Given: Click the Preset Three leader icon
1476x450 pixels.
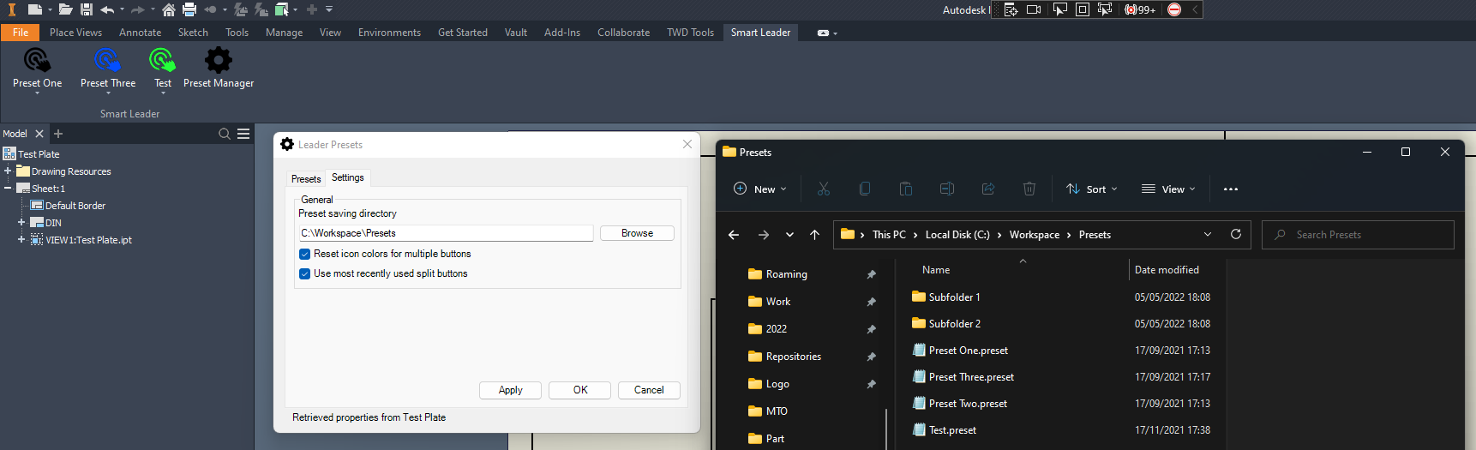Looking at the screenshot, I should (107, 61).
